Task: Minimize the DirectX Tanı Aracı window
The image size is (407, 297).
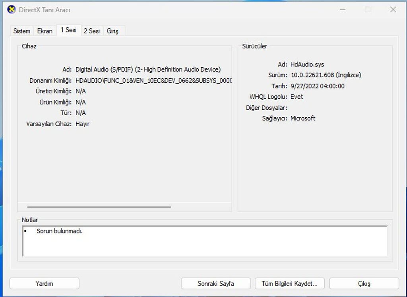Action: coord(343,10)
